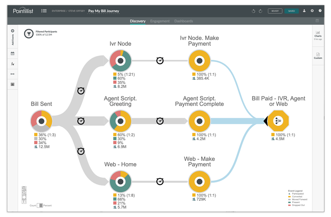The width and height of the screenshot is (331, 217).
Task: Switch to the Engagement tab
Action: (160, 21)
